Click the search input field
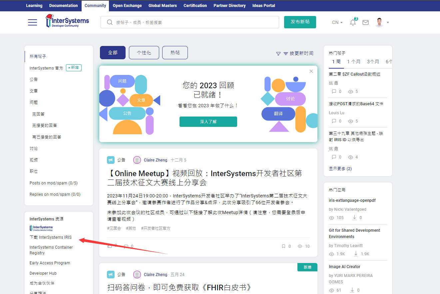This screenshot has width=440, height=294. [x=190, y=22]
